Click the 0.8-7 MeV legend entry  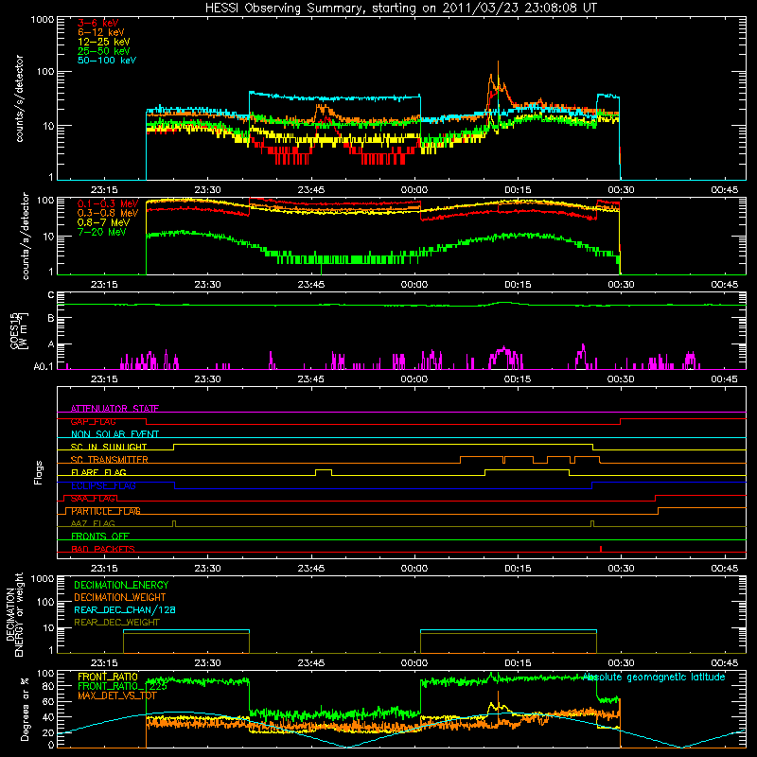pyautogui.click(x=103, y=222)
